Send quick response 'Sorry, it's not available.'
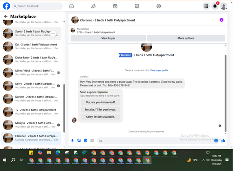 click(x=100, y=117)
